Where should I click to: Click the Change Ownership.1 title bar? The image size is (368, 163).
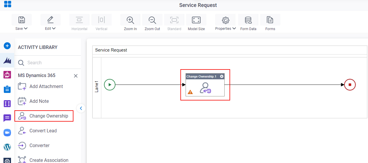(x=201, y=76)
